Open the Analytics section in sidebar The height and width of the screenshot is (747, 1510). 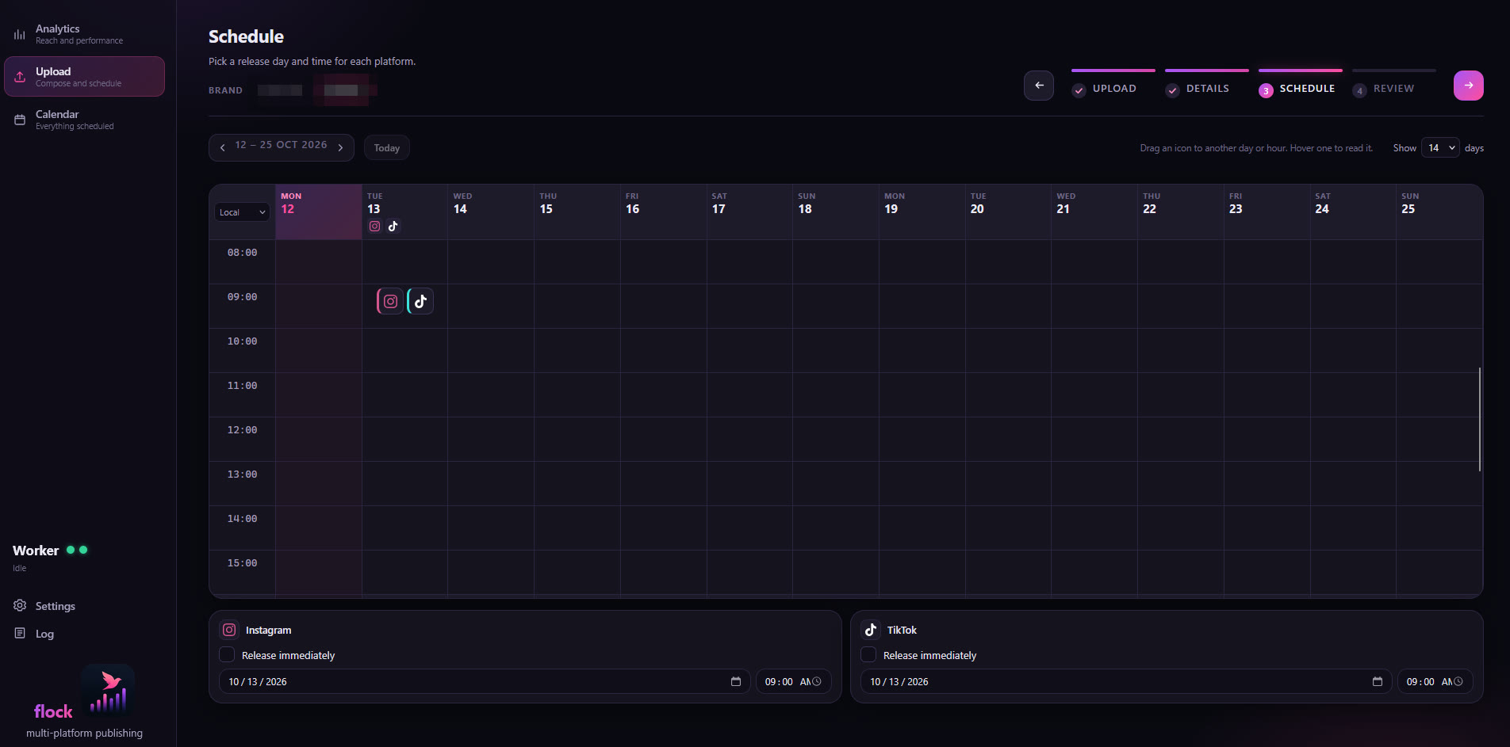(x=84, y=34)
